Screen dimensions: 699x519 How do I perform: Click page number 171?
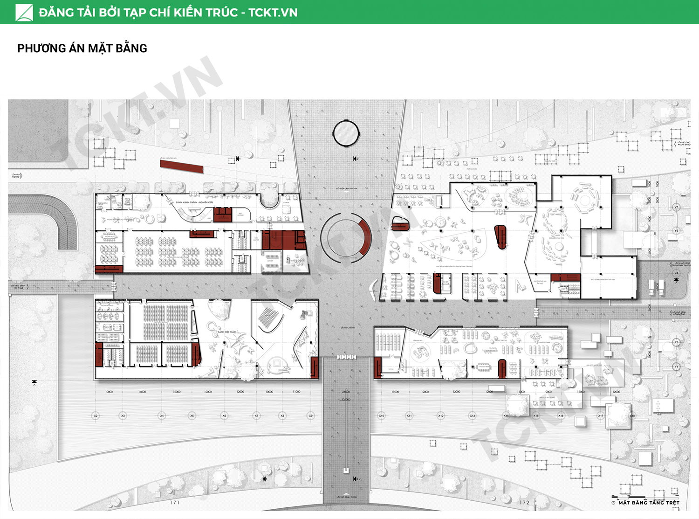coord(175,503)
